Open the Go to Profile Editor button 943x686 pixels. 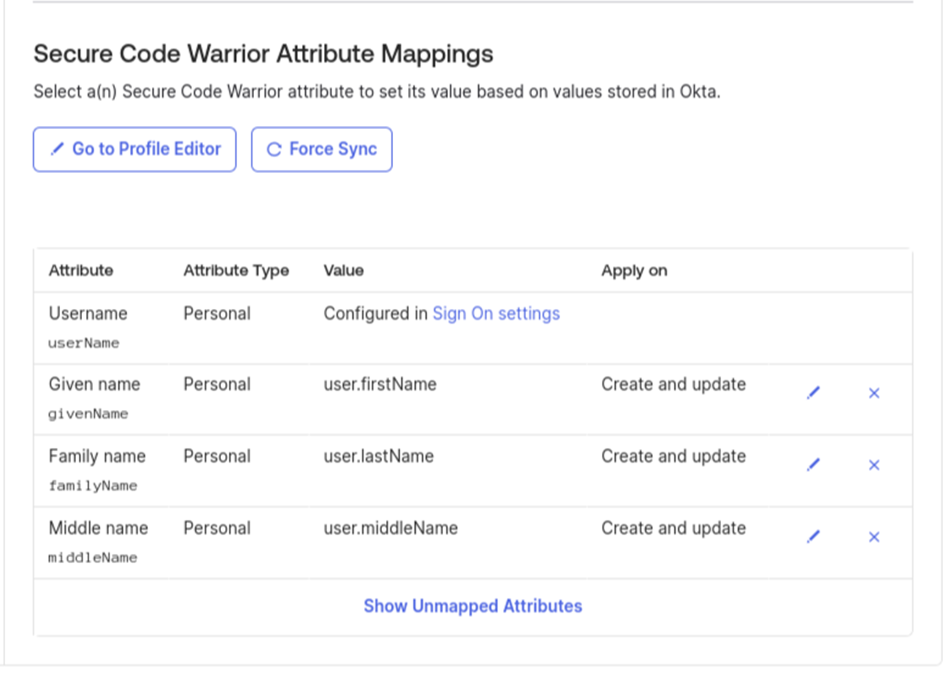135,150
